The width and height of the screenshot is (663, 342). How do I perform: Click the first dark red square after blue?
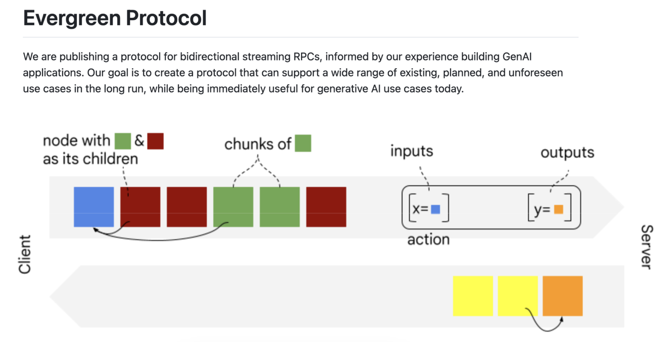click(x=140, y=207)
